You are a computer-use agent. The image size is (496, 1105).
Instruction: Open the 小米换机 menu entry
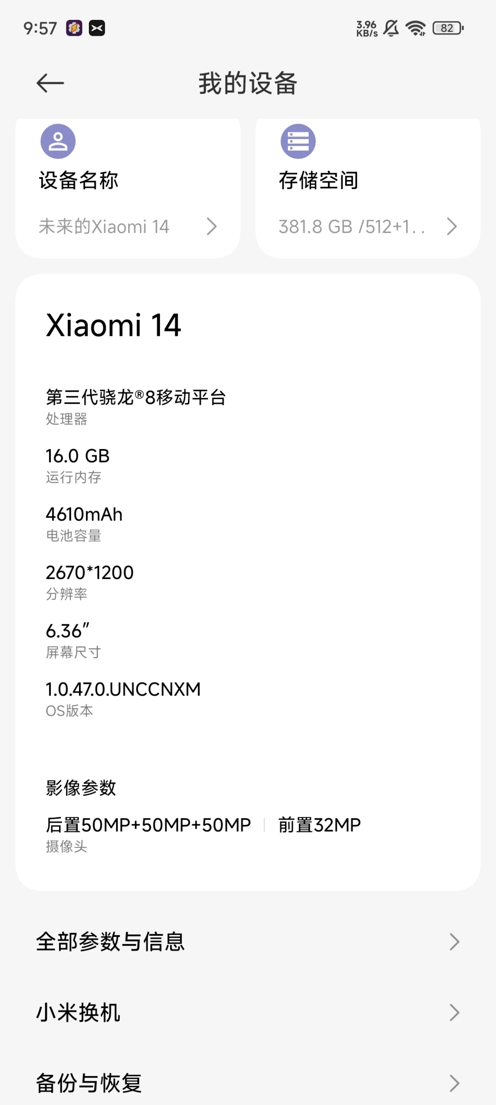pos(78,1013)
